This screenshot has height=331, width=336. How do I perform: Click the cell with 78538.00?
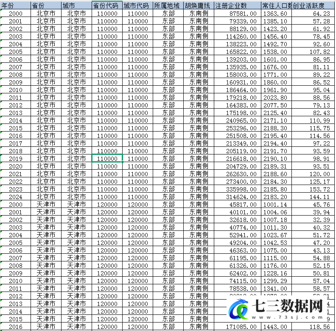[x=238, y=289]
